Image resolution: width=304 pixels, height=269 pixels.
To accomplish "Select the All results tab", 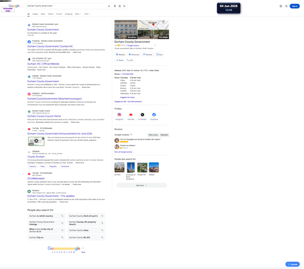I will (29, 14).
